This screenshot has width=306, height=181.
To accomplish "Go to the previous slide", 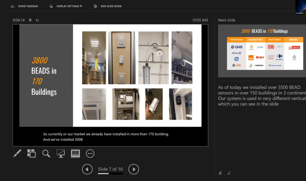I will (87, 169).
